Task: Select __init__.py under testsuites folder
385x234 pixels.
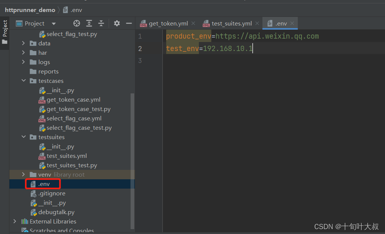Action: tap(60, 147)
